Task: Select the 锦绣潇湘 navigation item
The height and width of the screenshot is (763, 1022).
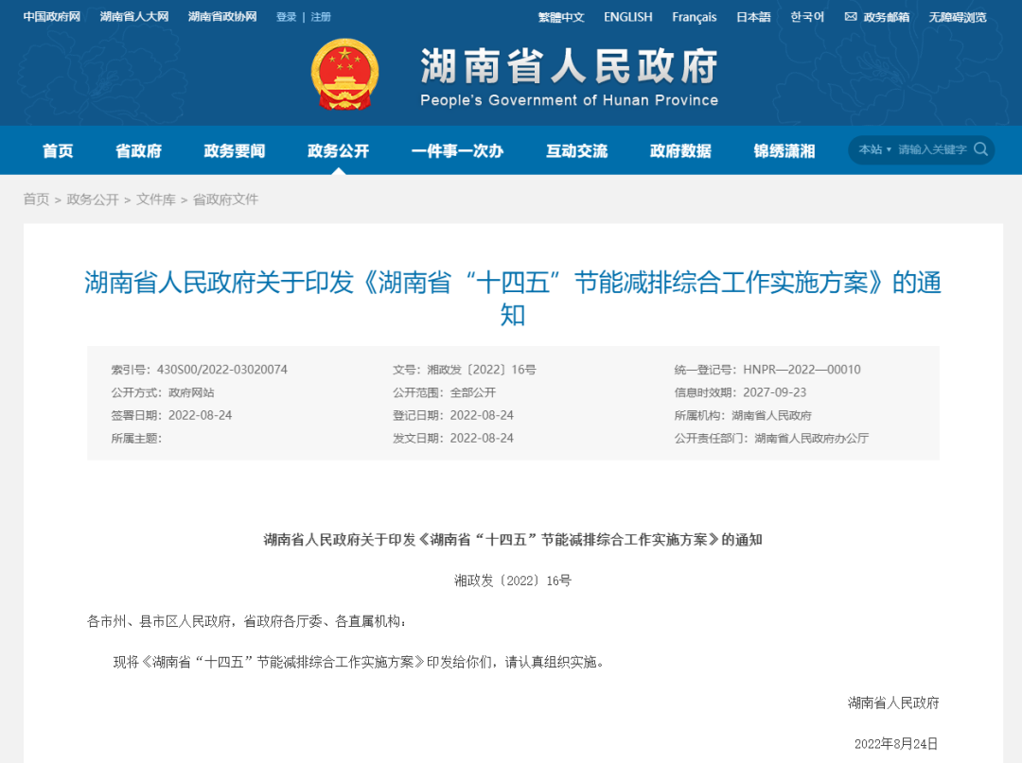Action: tap(784, 150)
